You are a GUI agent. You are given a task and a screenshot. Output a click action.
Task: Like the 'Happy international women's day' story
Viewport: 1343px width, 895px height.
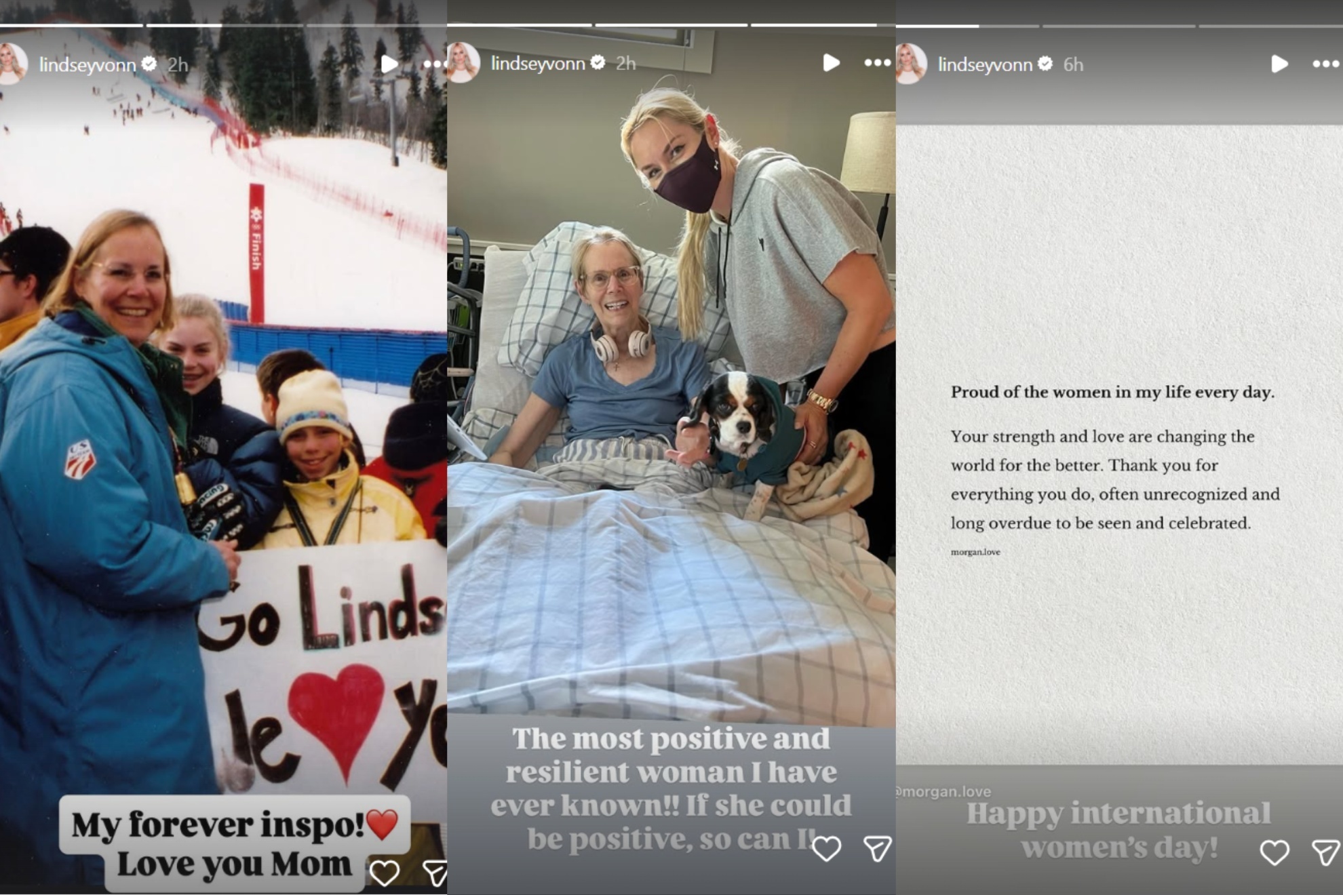click(x=1274, y=852)
